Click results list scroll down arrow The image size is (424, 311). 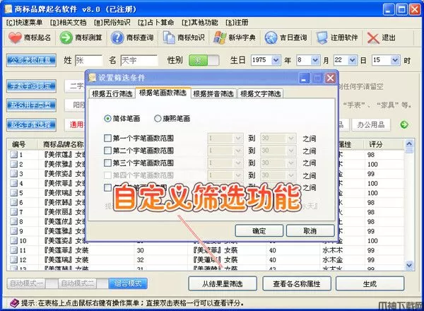tap(409, 266)
